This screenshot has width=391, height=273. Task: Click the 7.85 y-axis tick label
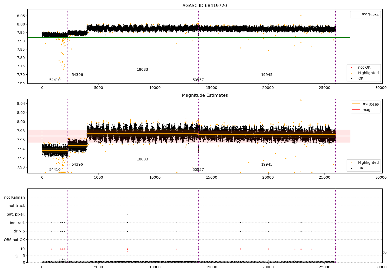(21, 49)
